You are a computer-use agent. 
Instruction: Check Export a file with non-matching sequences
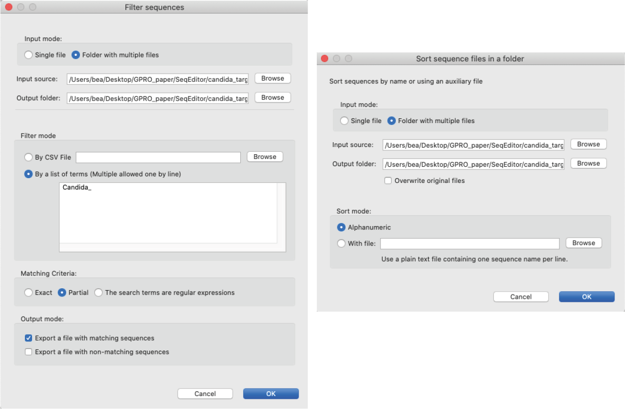29,352
